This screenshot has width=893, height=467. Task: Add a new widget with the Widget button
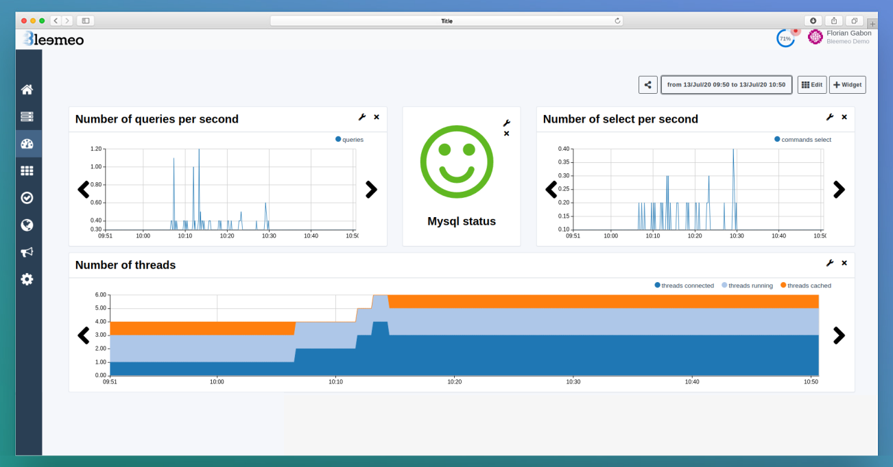[x=847, y=84]
